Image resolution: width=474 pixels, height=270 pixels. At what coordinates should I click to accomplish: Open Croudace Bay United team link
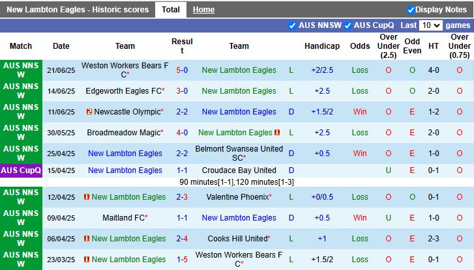(x=239, y=170)
